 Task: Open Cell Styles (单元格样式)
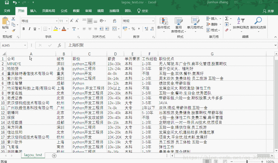(x=195, y=25)
